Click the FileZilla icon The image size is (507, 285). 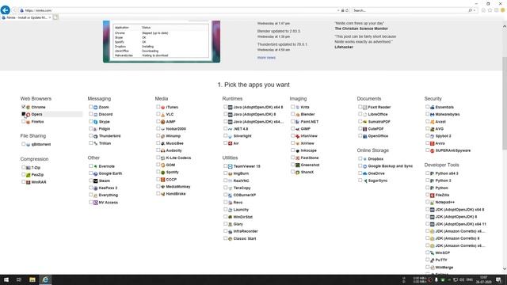[432, 196]
